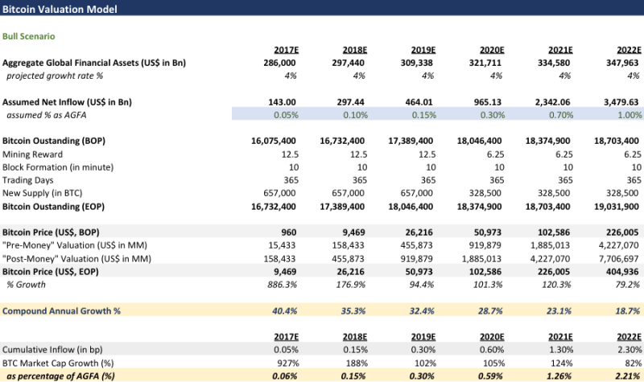This screenshot has width=644, height=382.
Task: Select the 32.4% compound growth cell
Action: [422, 311]
